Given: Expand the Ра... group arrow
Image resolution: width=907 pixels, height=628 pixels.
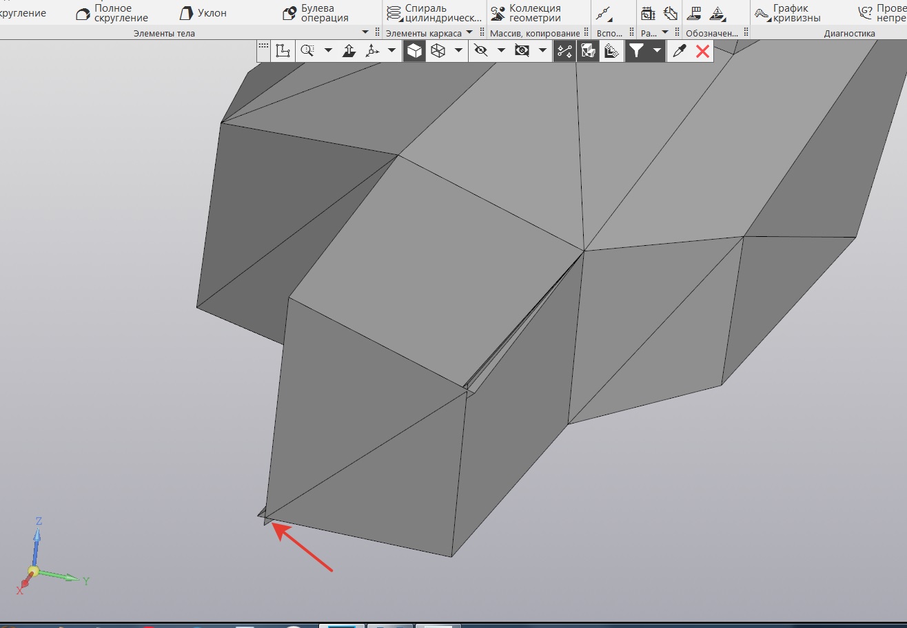Looking at the screenshot, I should click(665, 33).
